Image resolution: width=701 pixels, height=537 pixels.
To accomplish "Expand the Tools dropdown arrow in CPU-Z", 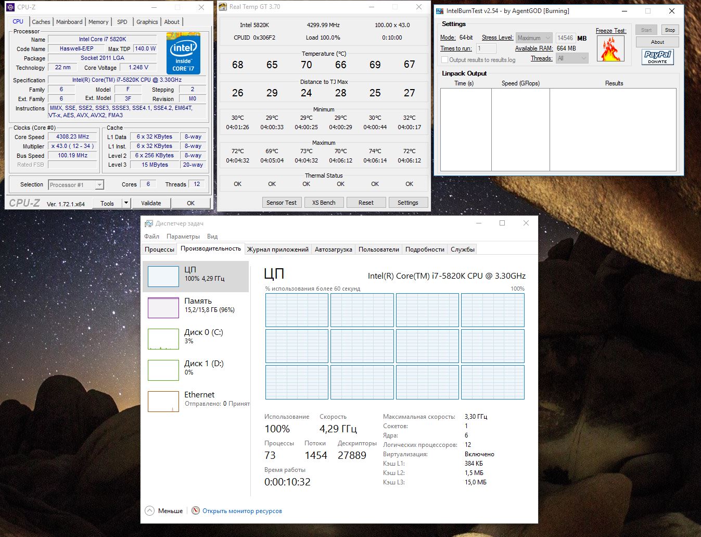I will coord(125,203).
